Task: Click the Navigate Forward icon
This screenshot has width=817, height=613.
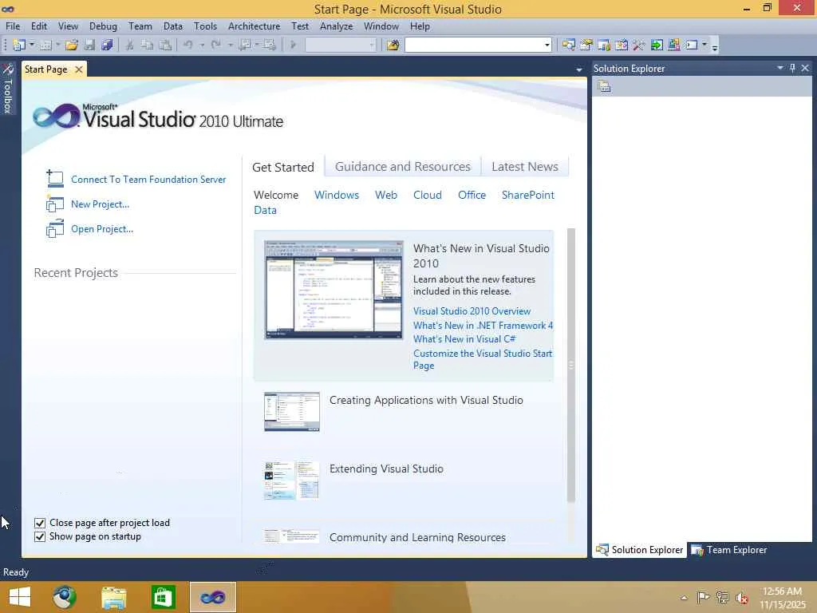Action: coord(270,45)
